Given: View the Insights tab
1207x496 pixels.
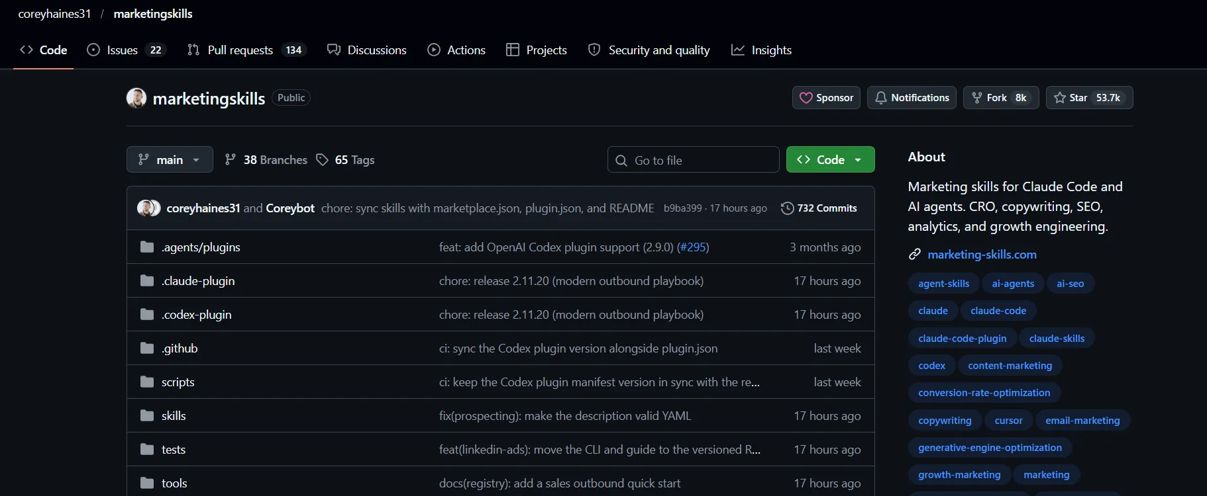Looking at the screenshot, I should [761, 50].
